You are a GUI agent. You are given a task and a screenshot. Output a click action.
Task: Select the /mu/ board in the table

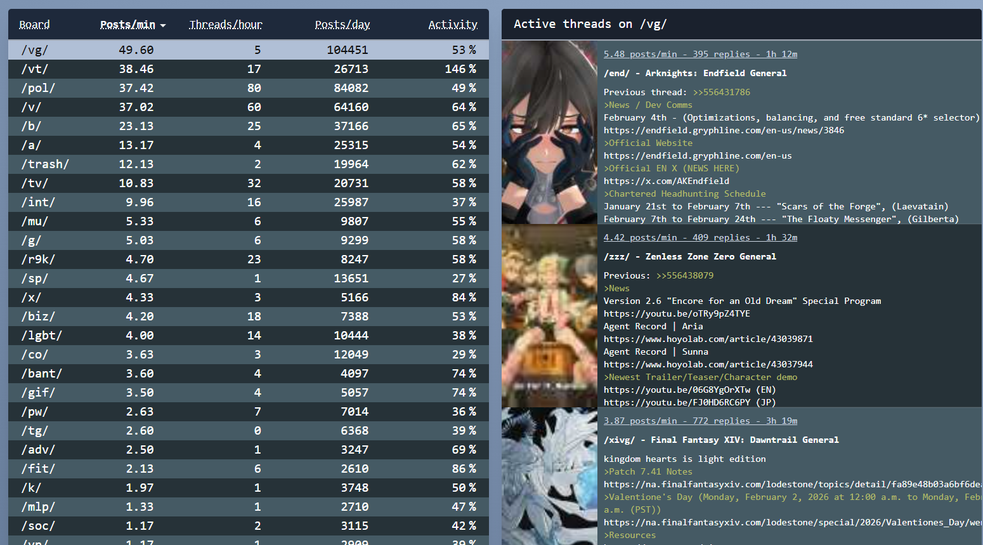249,221
